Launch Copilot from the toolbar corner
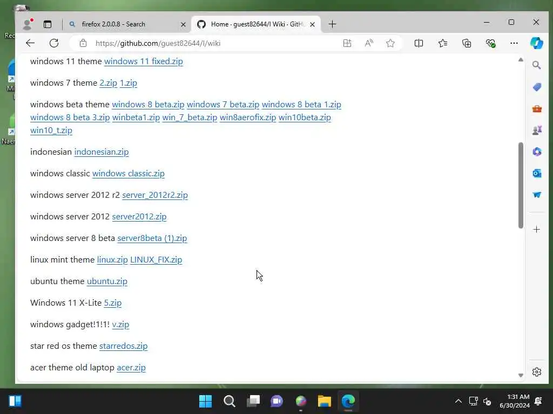553x414 pixels. 537,43
